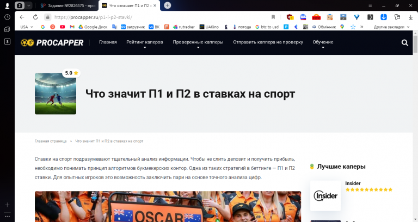
Task: Open the site search magnifier icon
Action: tap(405, 42)
